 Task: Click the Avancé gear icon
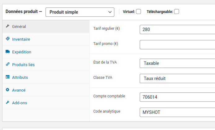point(8,90)
